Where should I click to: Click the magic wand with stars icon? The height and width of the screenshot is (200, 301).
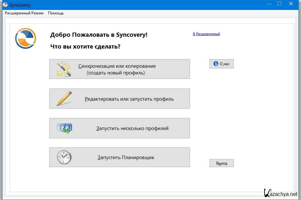(x=64, y=69)
